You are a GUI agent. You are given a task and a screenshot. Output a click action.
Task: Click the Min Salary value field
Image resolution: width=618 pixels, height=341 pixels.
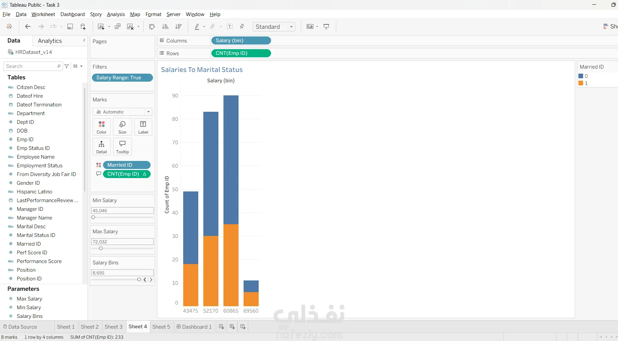coord(122,210)
